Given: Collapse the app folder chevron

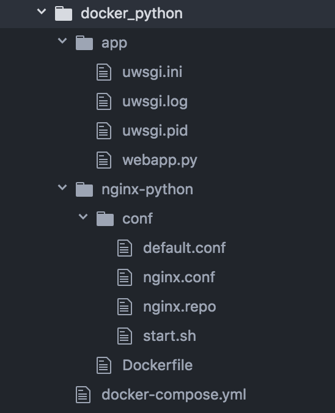Looking at the screenshot, I should [x=62, y=41].
